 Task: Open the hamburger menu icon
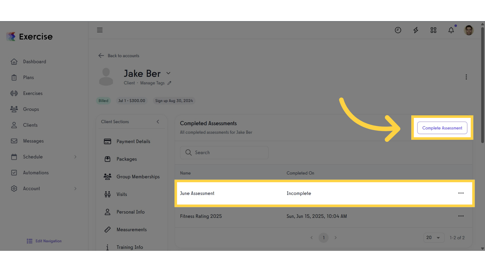click(100, 30)
